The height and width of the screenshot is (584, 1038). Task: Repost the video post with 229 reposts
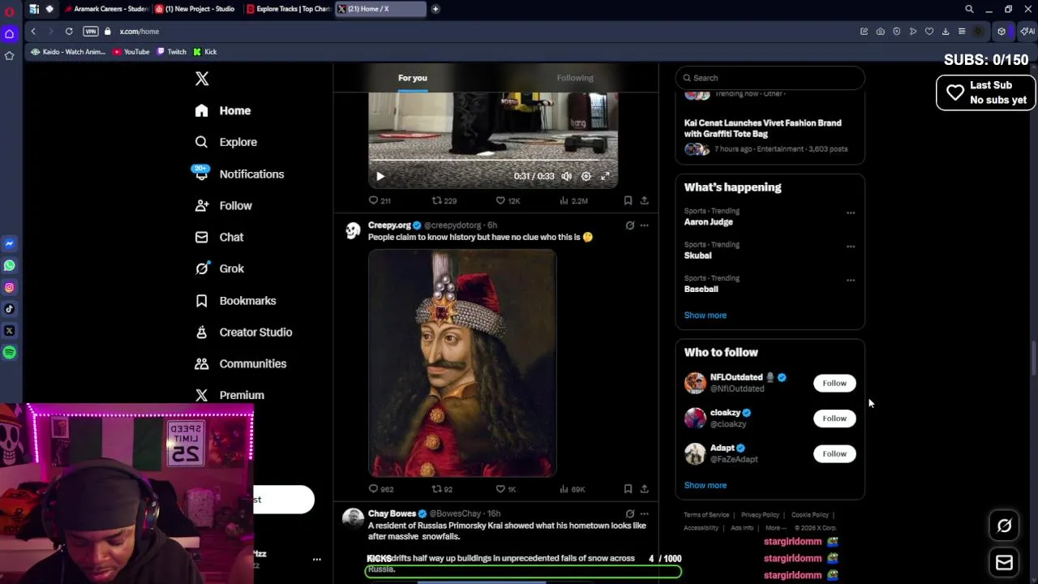[444, 200]
